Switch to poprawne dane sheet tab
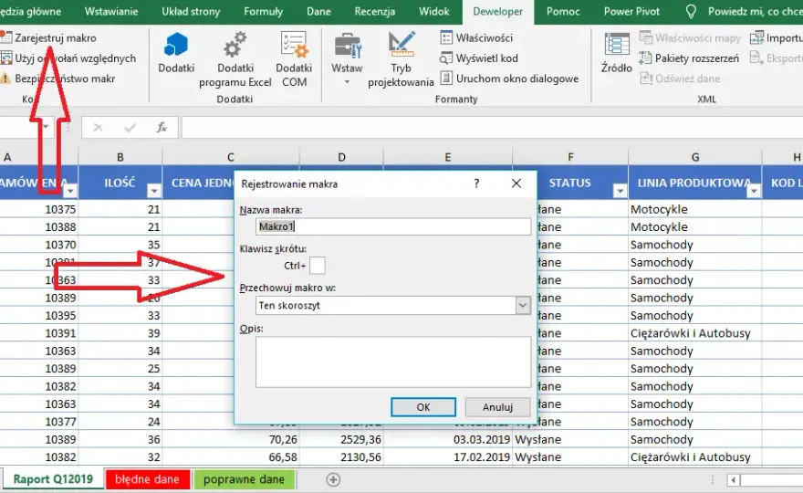This screenshot has height=493, width=803. point(244,479)
